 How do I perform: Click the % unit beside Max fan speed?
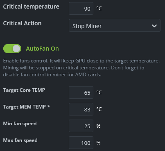tap(98, 143)
